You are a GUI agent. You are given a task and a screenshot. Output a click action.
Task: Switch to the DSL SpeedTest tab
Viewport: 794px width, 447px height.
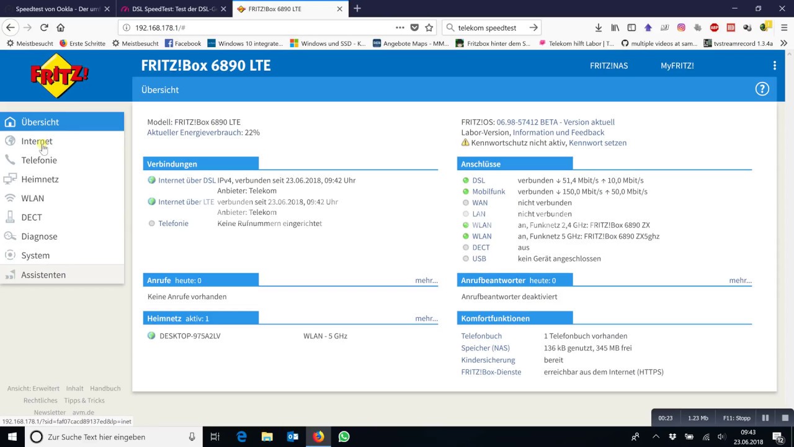(173, 9)
